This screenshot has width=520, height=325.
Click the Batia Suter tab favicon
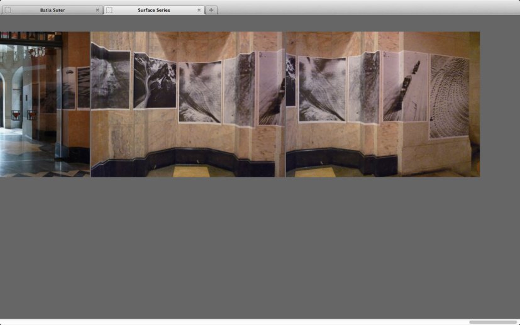click(8, 10)
